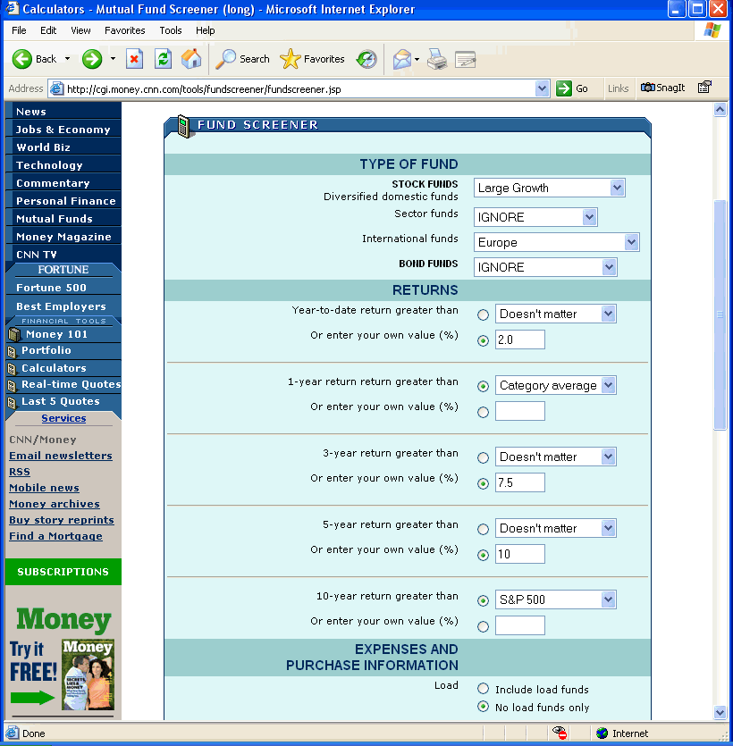Screen dimensions: 733x746
Task: Click the 1-year custom value input field
Action: pos(519,411)
